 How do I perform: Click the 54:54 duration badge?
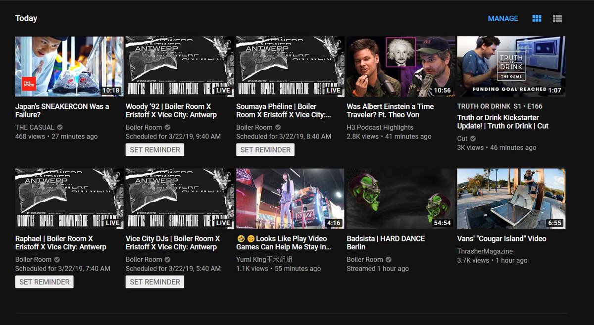[x=442, y=223]
